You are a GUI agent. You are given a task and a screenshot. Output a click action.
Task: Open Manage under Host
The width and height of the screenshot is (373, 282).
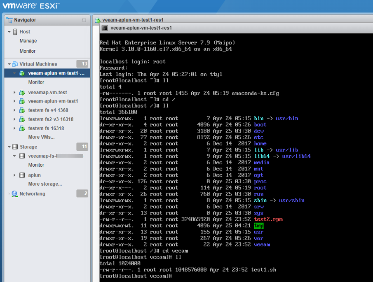(x=28, y=41)
